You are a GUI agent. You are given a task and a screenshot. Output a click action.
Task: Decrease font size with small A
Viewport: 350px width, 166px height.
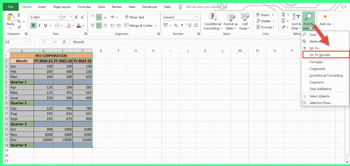(83, 17)
